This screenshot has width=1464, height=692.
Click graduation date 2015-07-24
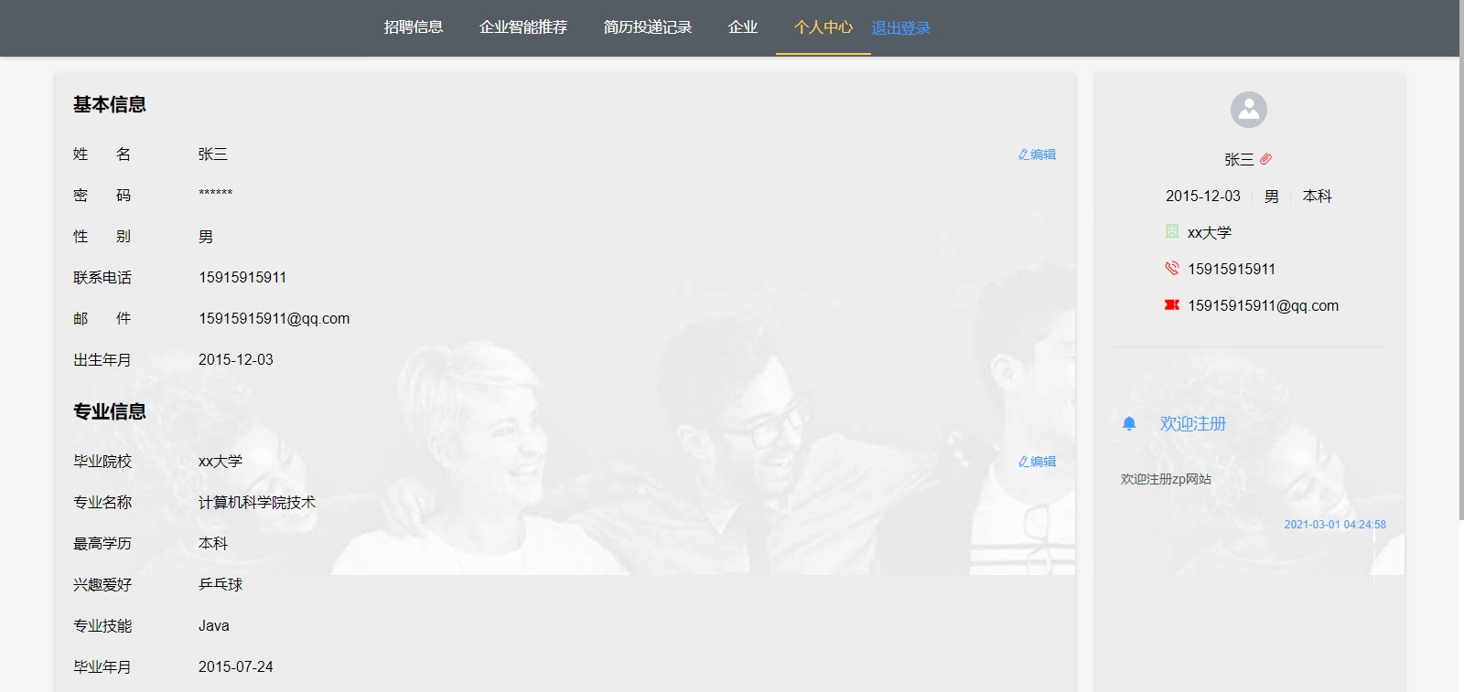236,667
